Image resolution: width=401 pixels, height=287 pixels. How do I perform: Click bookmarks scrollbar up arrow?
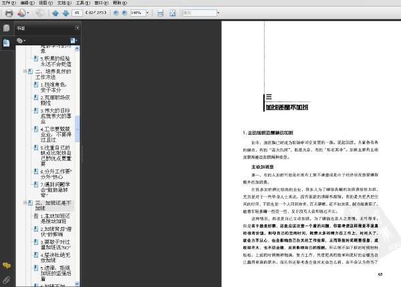click(77, 49)
